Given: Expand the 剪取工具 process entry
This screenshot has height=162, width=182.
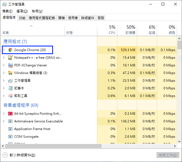Looking at the screenshot, I should [4, 96].
